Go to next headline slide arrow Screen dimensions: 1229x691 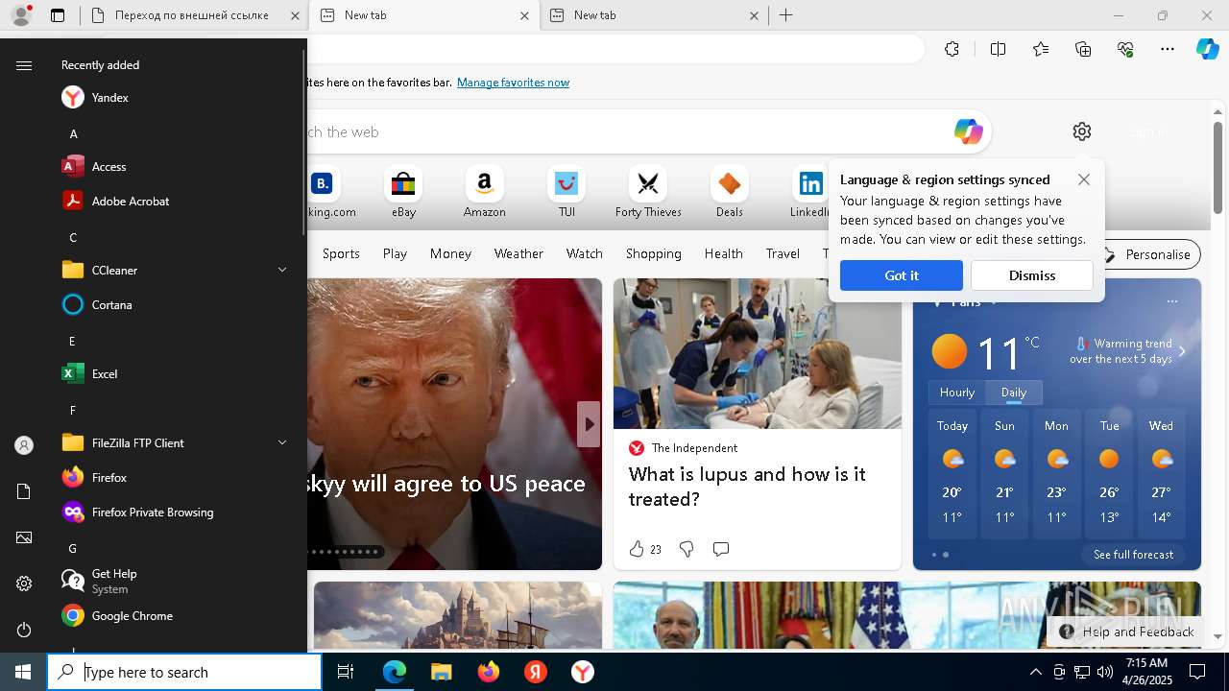pyautogui.click(x=589, y=424)
